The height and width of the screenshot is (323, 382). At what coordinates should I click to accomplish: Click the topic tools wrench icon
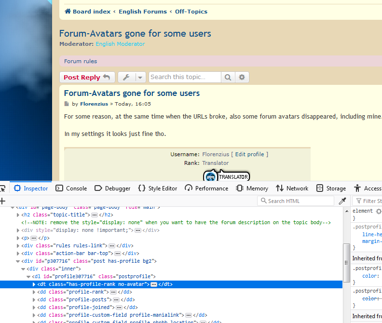[126, 77]
